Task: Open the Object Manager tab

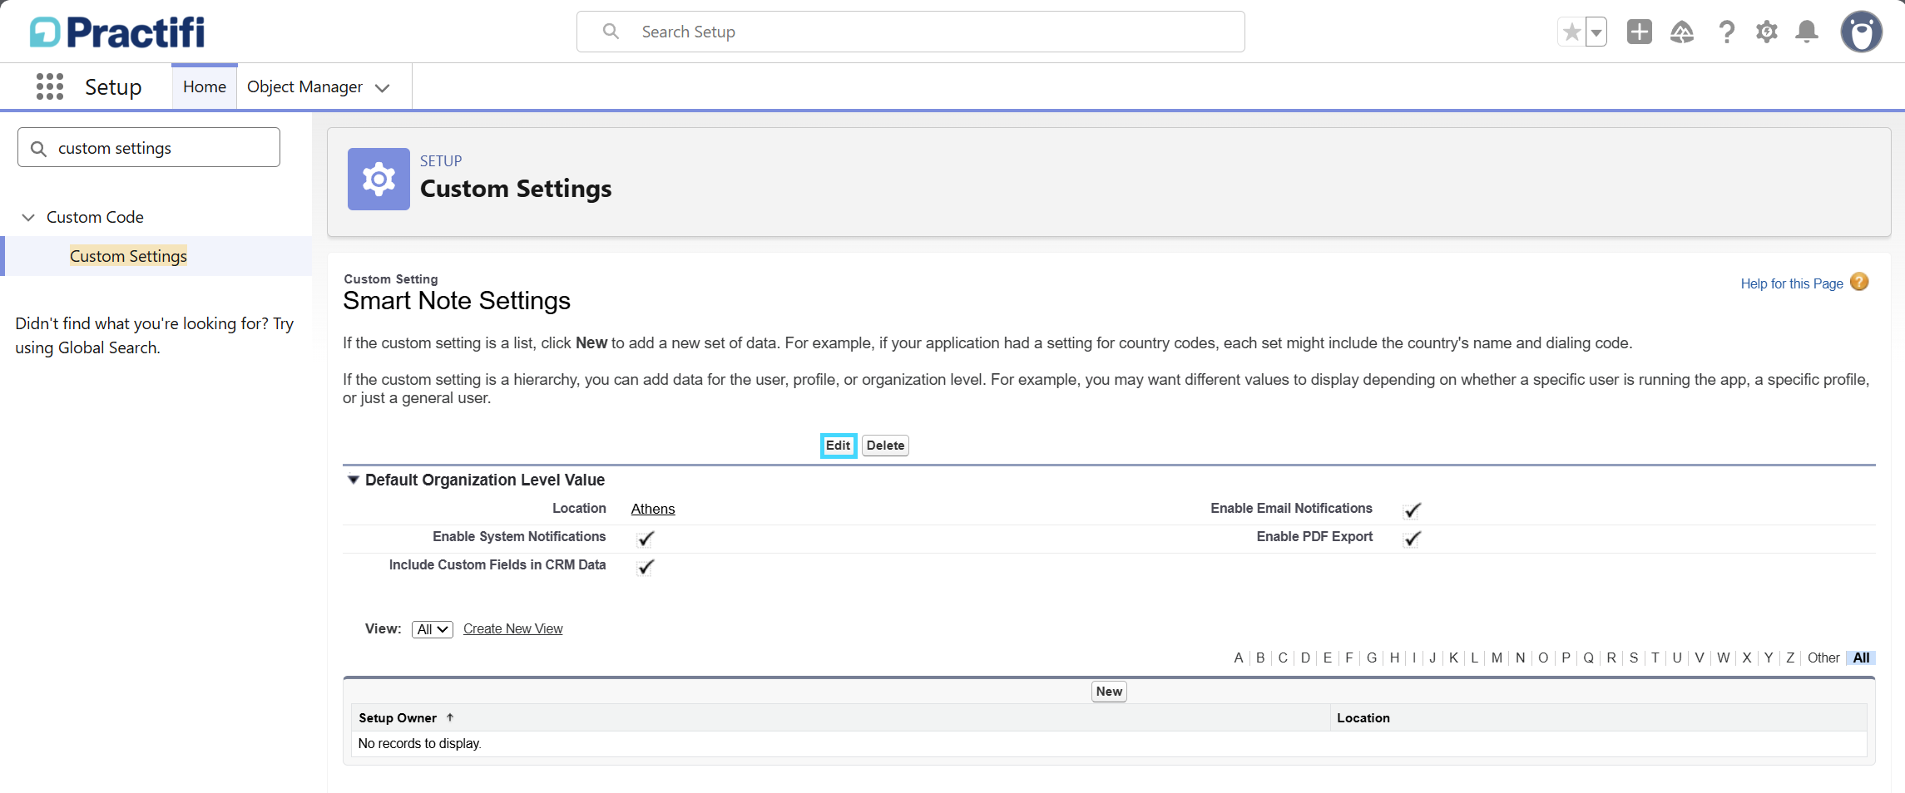Action: [304, 86]
